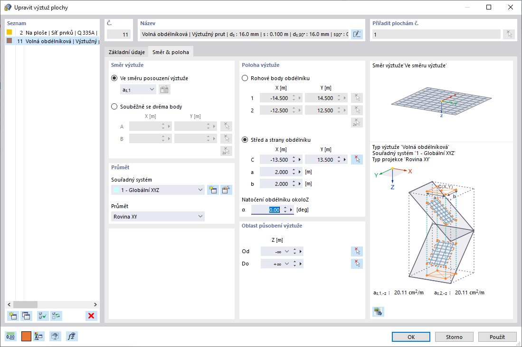Click the orange color swatch in bottom toolbar
This screenshot has height=347, width=522.
pos(26,337)
